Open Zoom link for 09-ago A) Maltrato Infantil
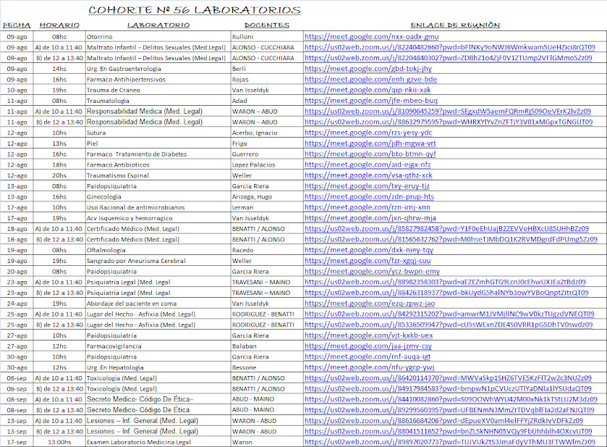Viewport: 607px width, 447px height. (x=450, y=47)
